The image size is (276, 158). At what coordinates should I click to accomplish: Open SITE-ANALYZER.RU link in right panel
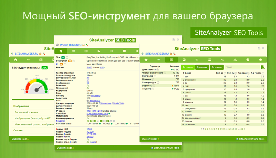click(157, 54)
